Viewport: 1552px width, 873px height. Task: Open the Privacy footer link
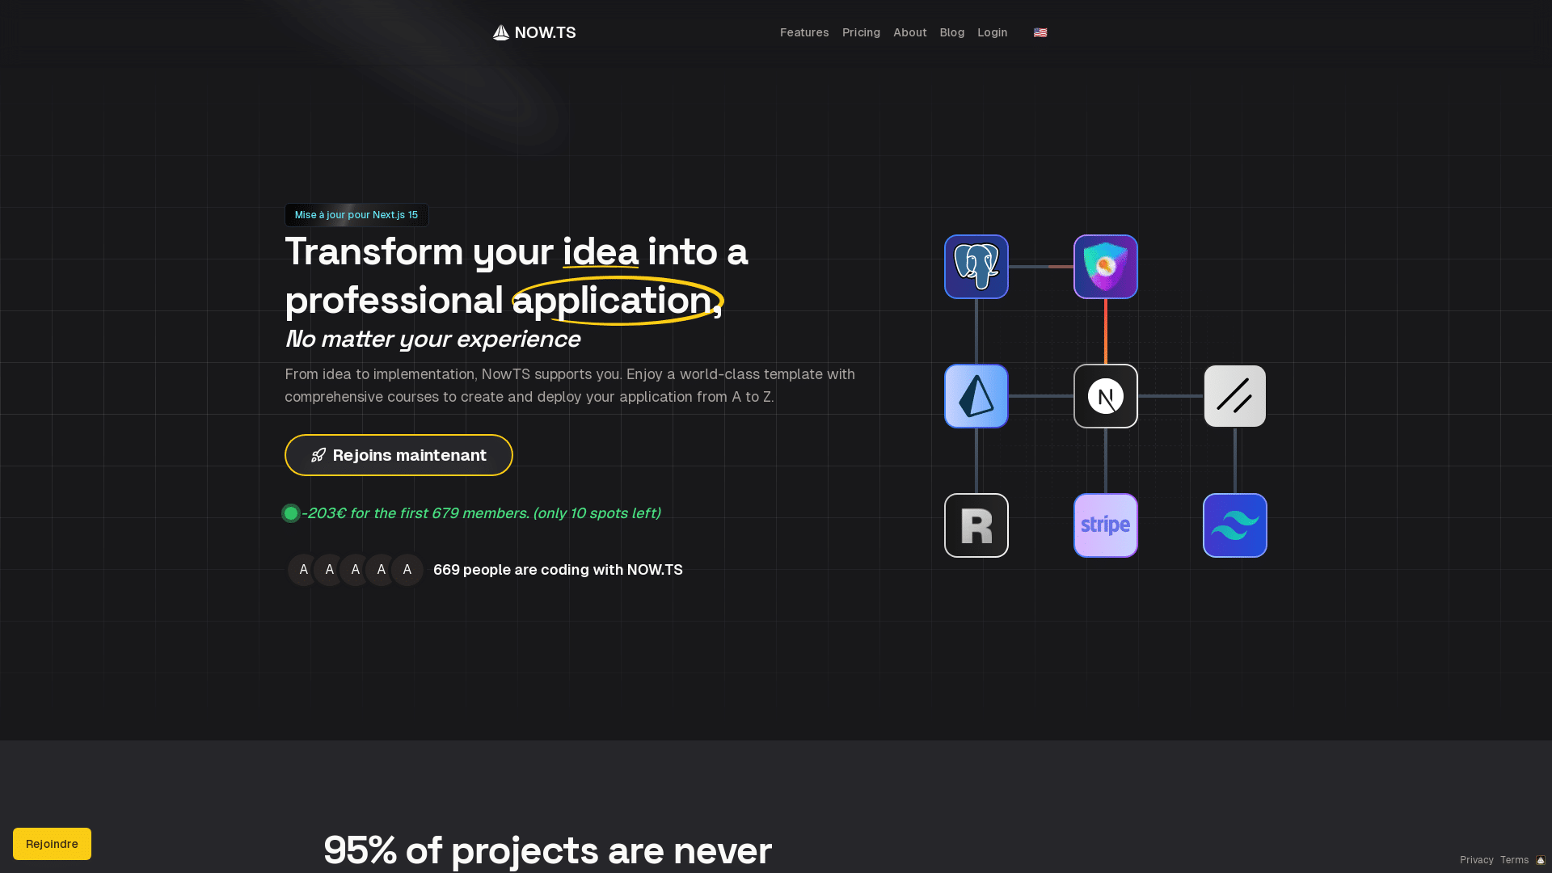[1476, 860]
